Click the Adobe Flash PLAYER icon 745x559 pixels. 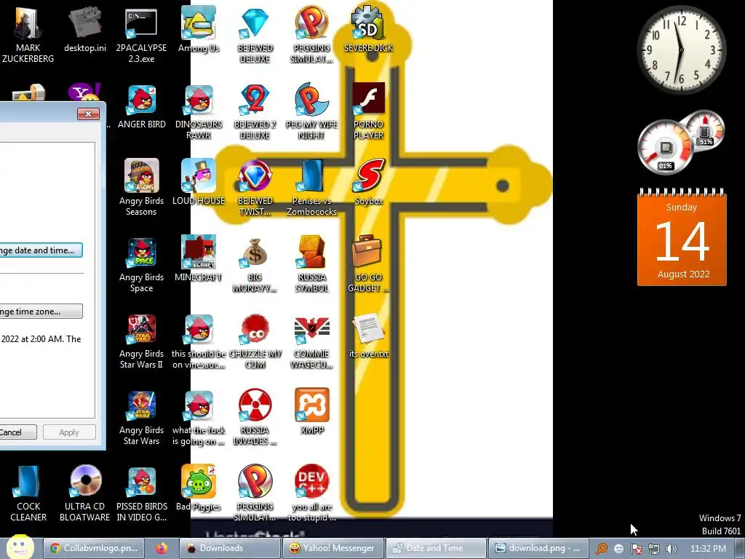coord(368,111)
